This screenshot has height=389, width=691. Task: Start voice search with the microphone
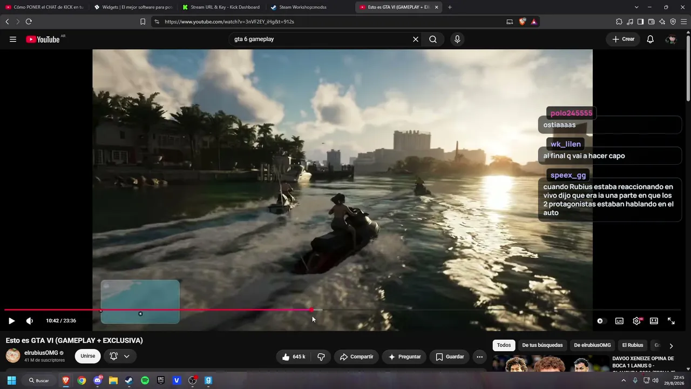457,39
